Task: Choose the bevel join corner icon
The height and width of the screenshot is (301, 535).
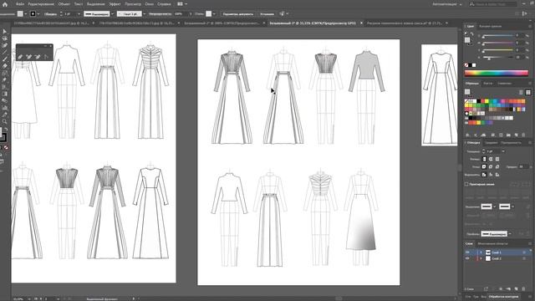Action: (497, 166)
